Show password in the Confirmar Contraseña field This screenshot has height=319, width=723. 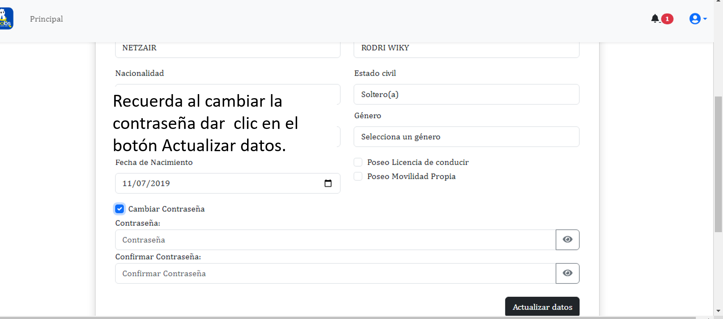(x=568, y=273)
